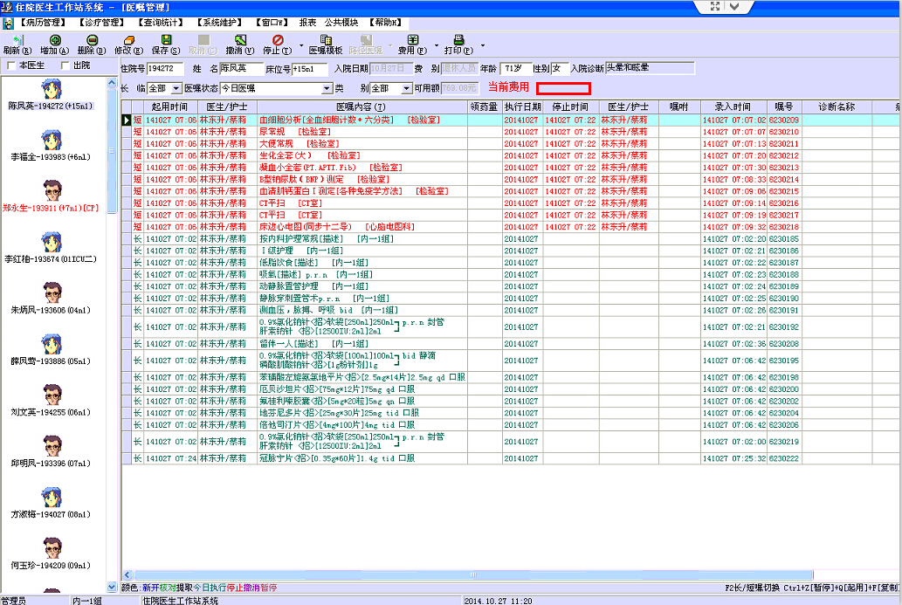902x605 pixels.
Task: Select the 冠脉宁片 order row
Action: [510, 458]
